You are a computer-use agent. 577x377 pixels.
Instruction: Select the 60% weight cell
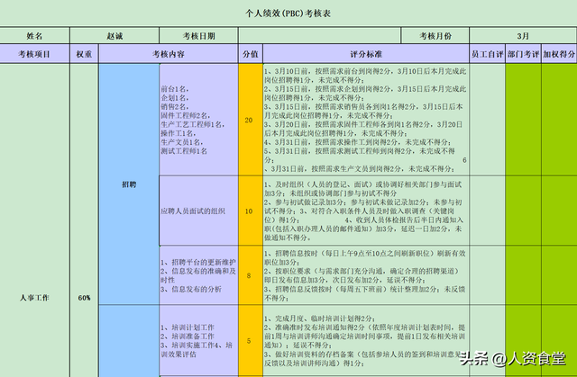[84, 220]
